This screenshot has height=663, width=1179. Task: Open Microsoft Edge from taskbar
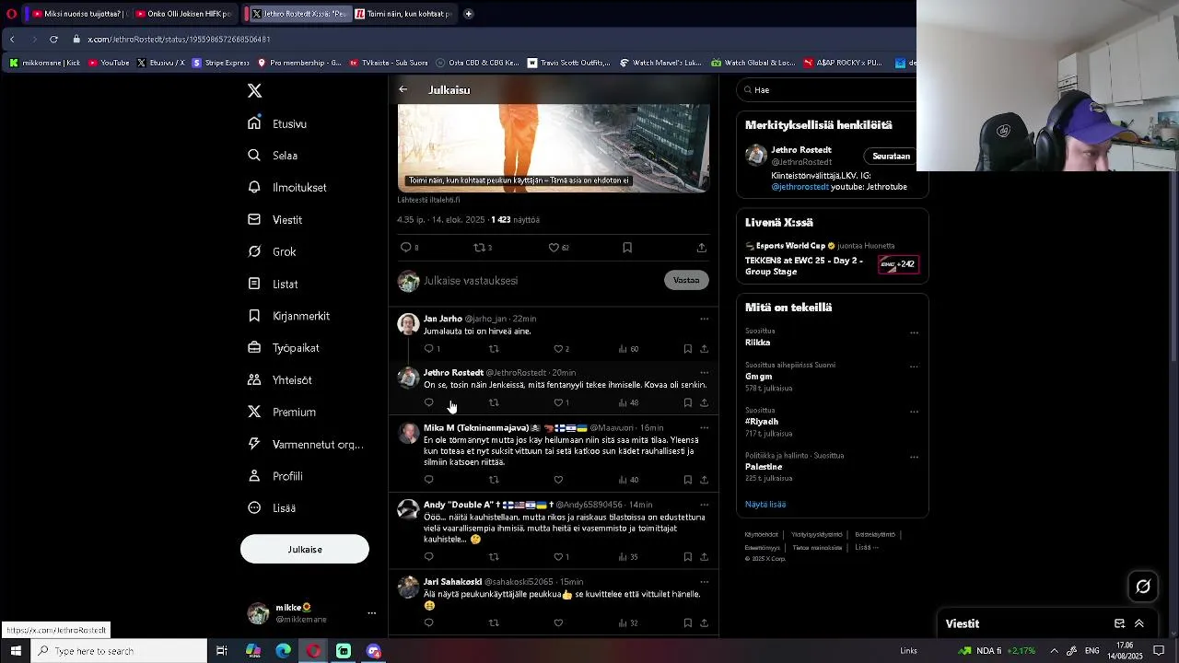tap(283, 651)
